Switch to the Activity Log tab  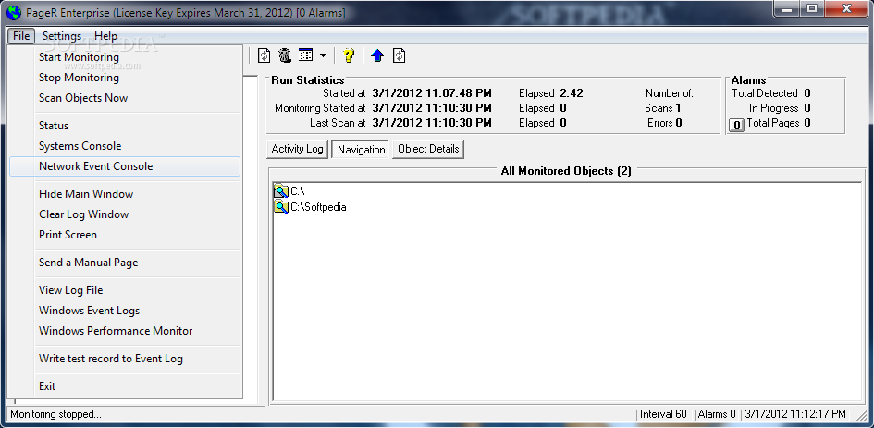(297, 149)
